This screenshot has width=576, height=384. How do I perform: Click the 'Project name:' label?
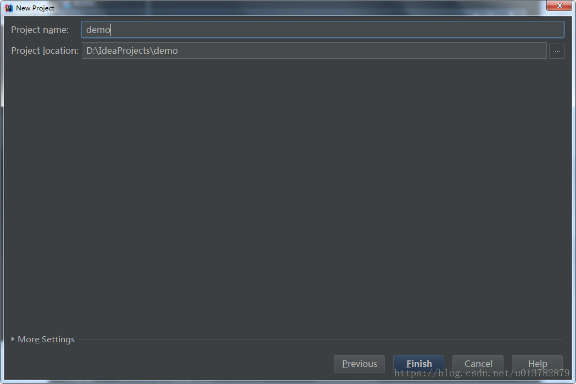(40, 30)
